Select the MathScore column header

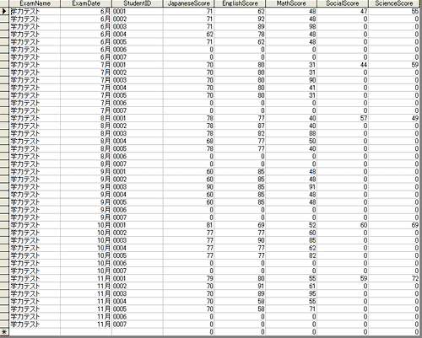point(291,3)
